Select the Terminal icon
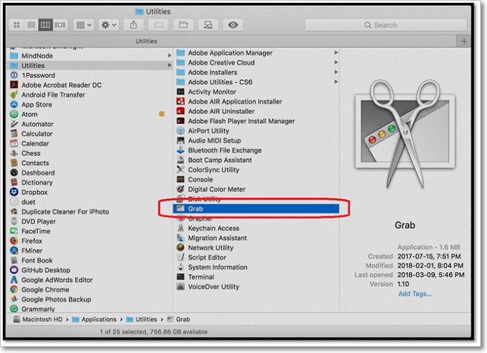487x353 pixels. [180, 277]
